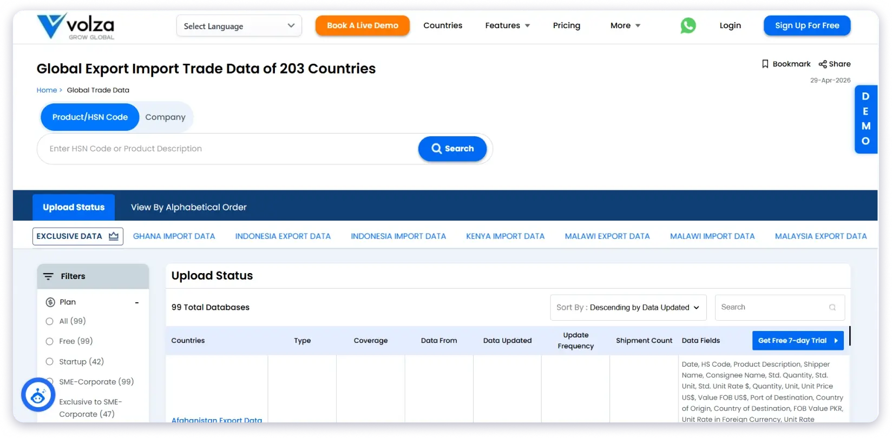The width and height of the screenshot is (892, 438).
Task: Click the Home breadcrumb link
Action: (x=47, y=90)
